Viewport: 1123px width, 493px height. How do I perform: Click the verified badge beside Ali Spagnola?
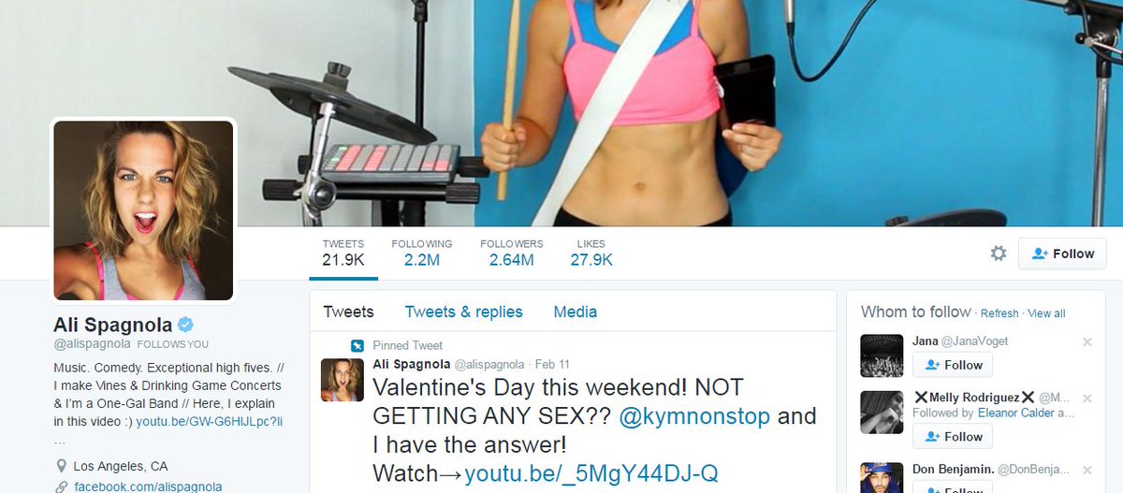click(x=185, y=325)
